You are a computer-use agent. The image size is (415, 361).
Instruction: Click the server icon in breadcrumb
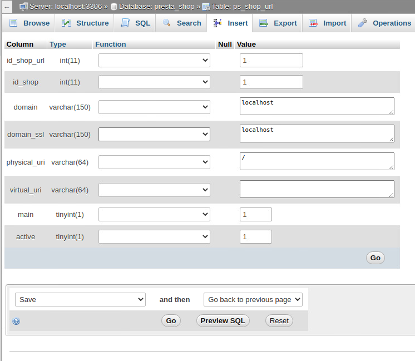click(23, 7)
